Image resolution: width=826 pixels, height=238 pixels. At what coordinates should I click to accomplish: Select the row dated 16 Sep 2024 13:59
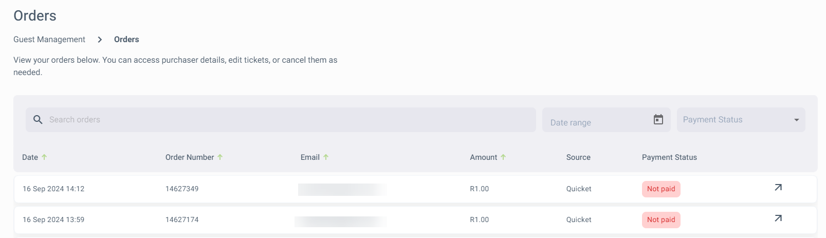pos(415,220)
